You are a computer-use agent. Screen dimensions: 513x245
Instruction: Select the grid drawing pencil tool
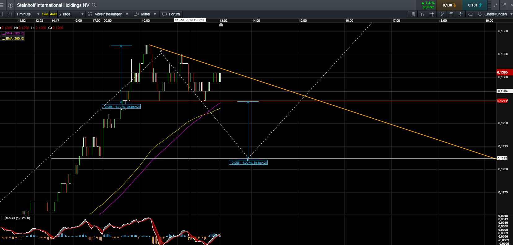point(441,14)
